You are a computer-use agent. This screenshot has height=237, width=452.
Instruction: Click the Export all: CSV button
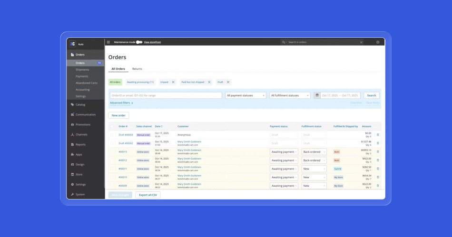coord(148,195)
